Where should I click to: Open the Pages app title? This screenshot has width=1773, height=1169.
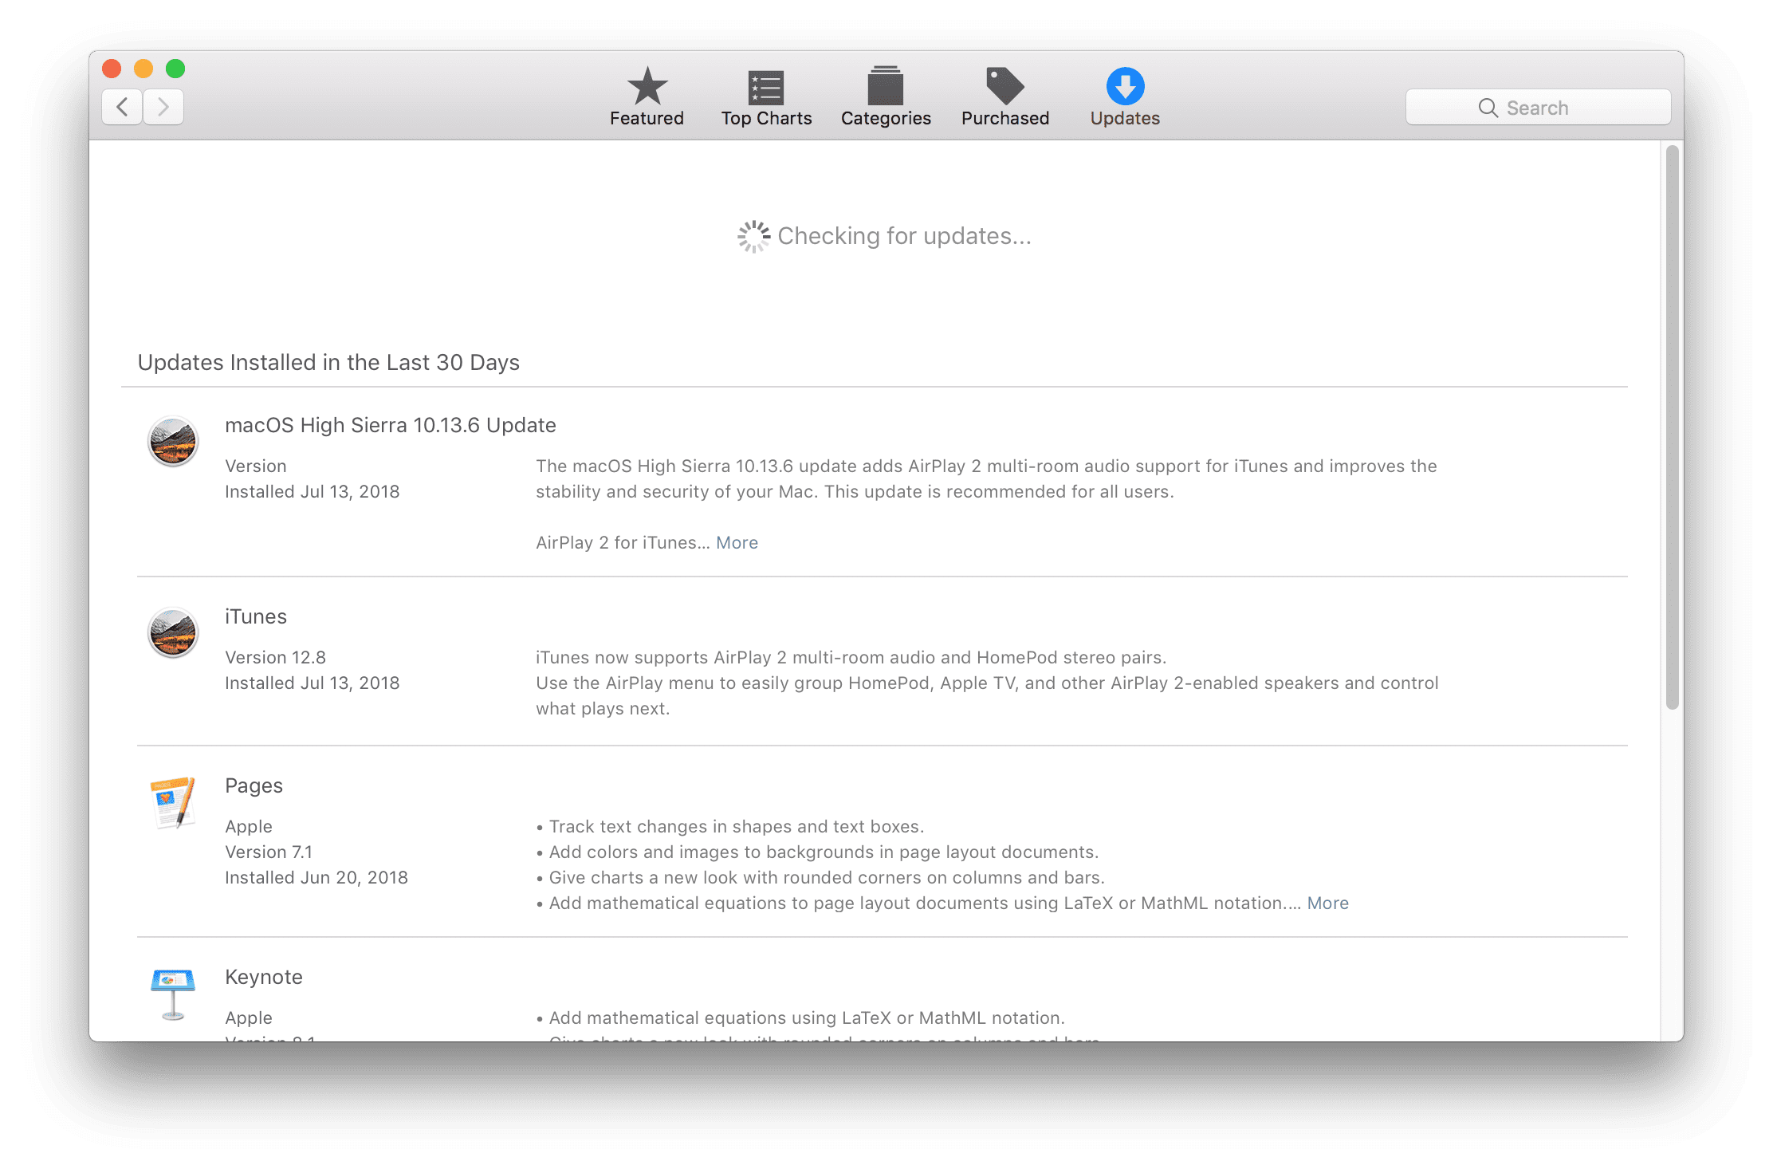point(254,786)
